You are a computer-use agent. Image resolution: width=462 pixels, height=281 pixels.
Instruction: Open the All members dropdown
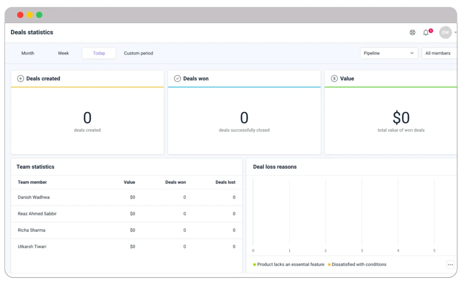coord(438,53)
